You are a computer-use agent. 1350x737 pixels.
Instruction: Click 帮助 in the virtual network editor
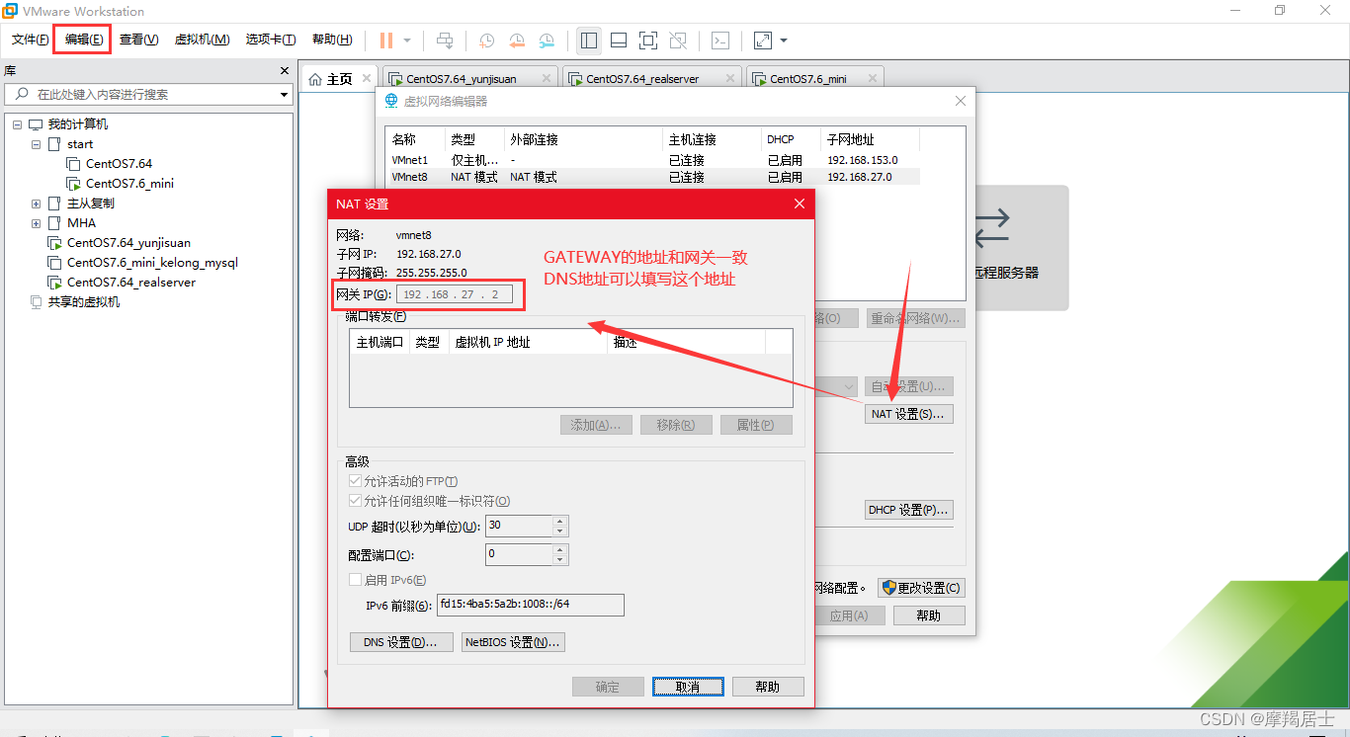coord(929,615)
